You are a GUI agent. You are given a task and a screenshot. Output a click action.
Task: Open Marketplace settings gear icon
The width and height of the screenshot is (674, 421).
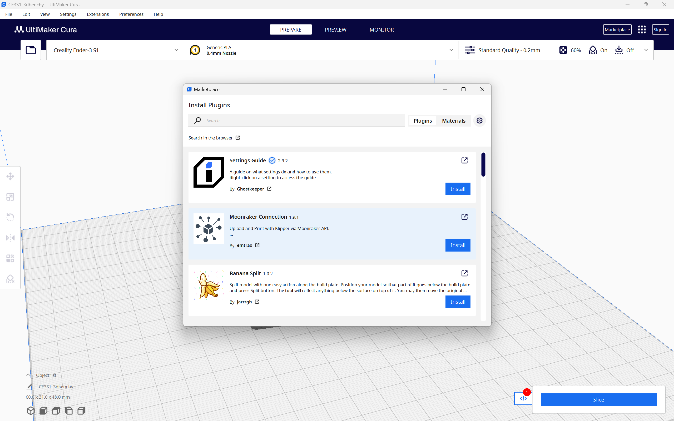click(x=479, y=121)
